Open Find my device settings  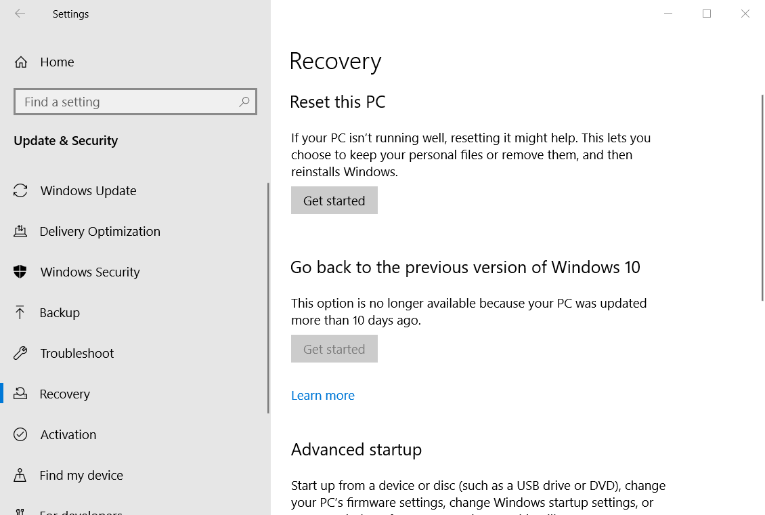click(81, 476)
